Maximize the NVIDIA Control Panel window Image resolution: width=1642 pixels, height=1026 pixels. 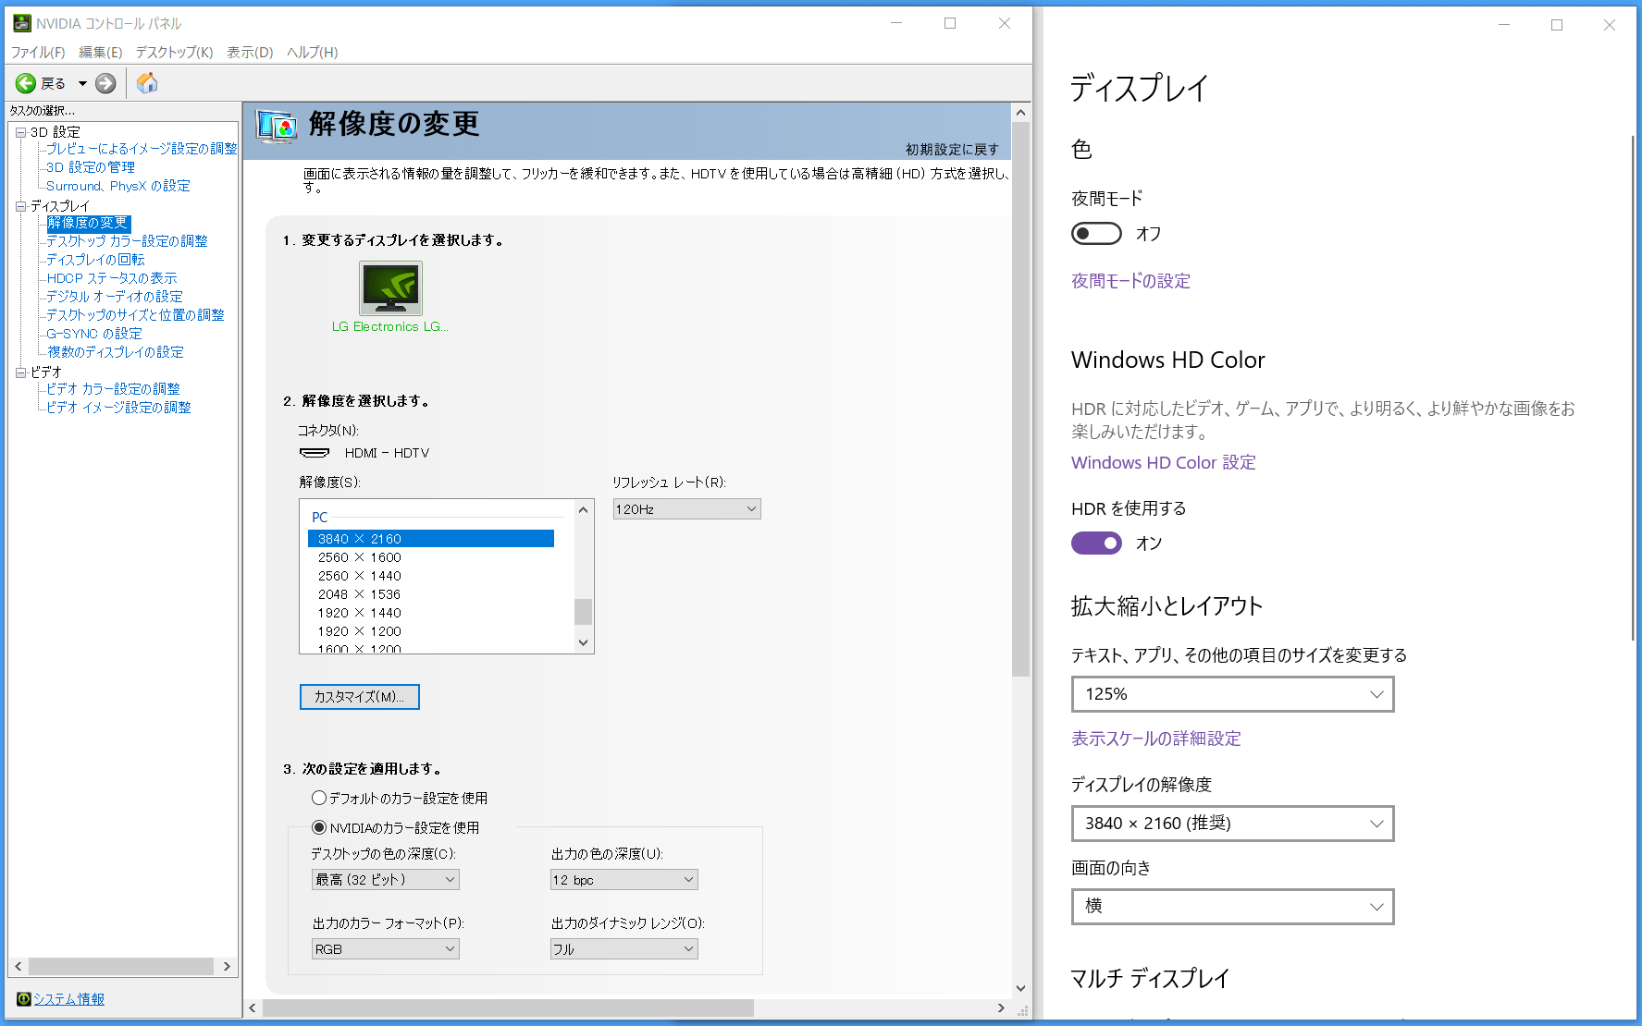coord(950,23)
